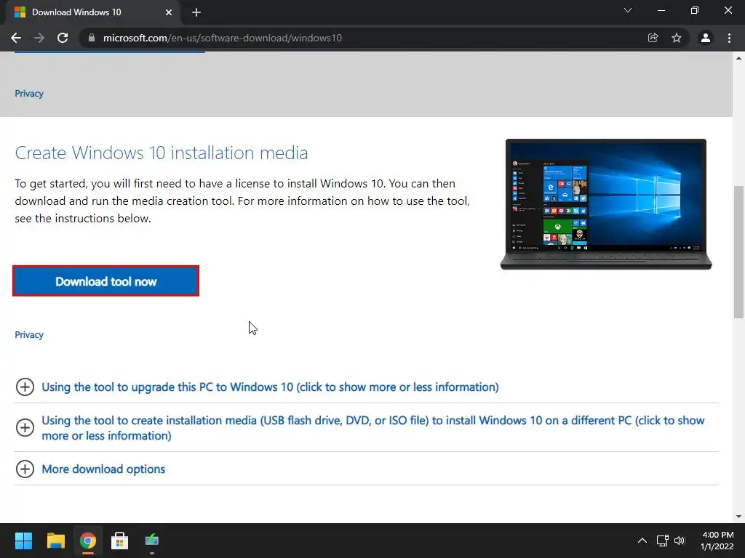Show hidden system tray icons chevron
The width and height of the screenshot is (745, 558).
(x=642, y=541)
